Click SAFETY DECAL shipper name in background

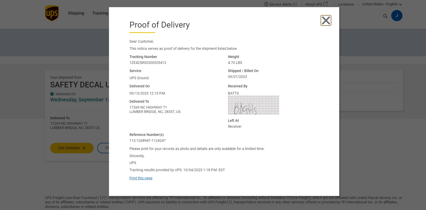(80, 85)
